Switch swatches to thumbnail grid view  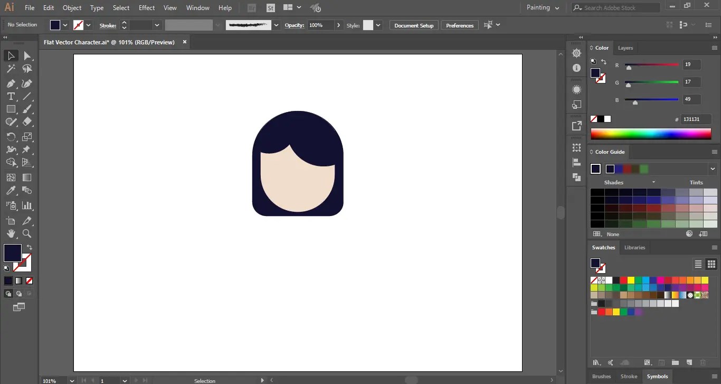711,264
